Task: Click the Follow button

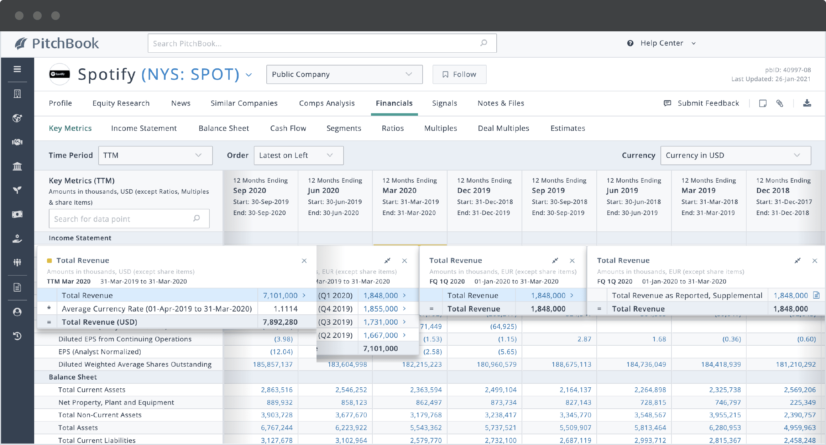Action: coord(459,74)
